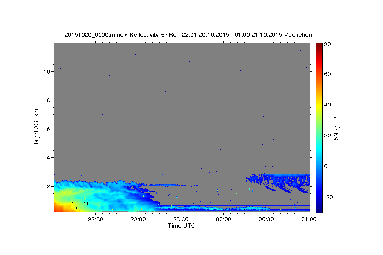
Task: Click the 01:00 time tick label
Action: 309,219
